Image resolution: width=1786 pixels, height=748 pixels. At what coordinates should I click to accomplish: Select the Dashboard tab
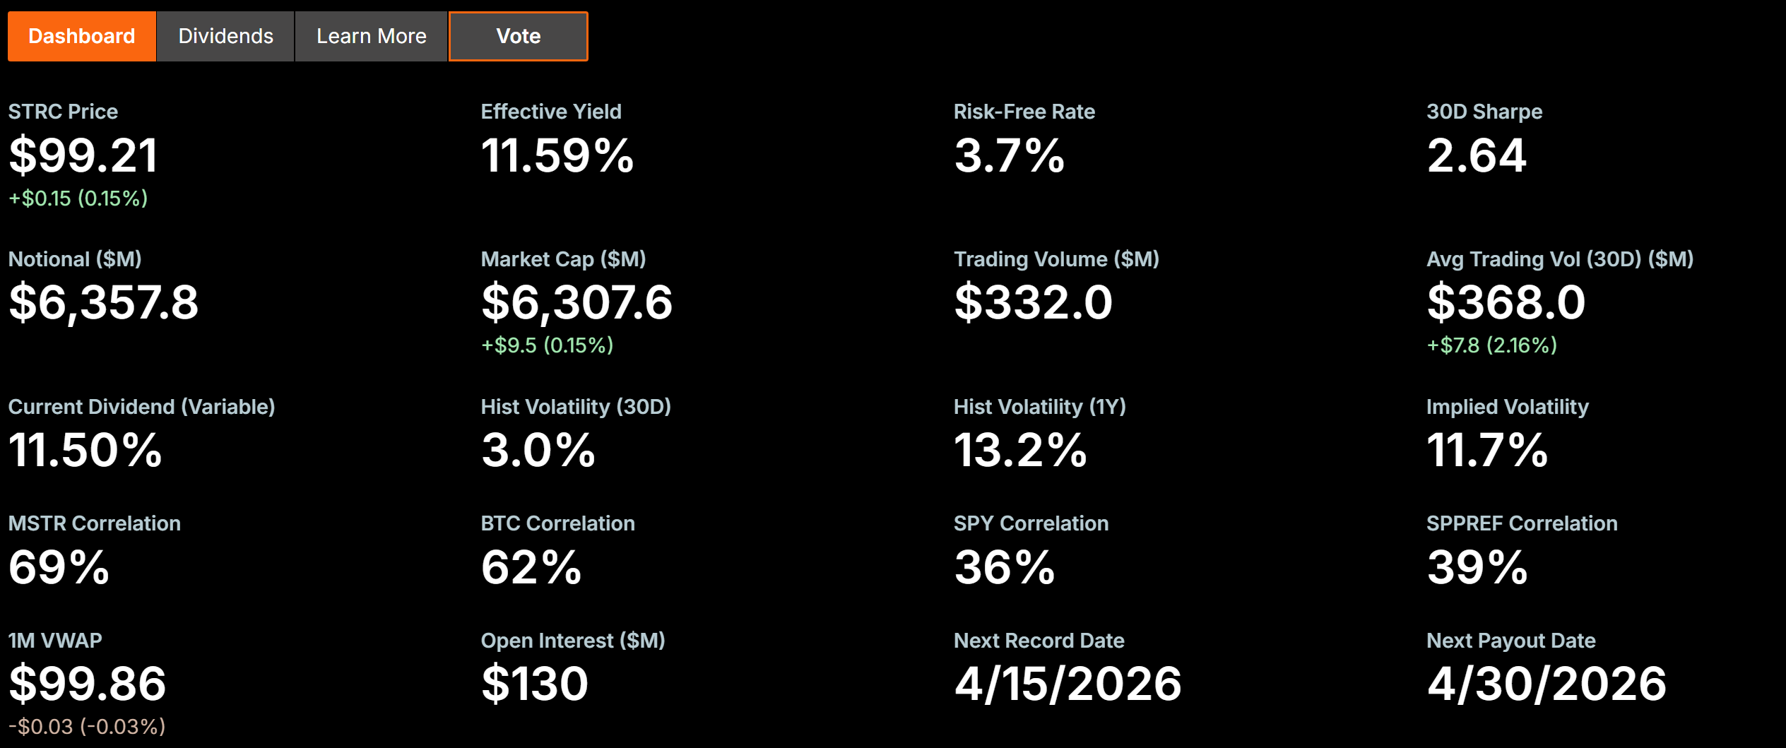[81, 36]
